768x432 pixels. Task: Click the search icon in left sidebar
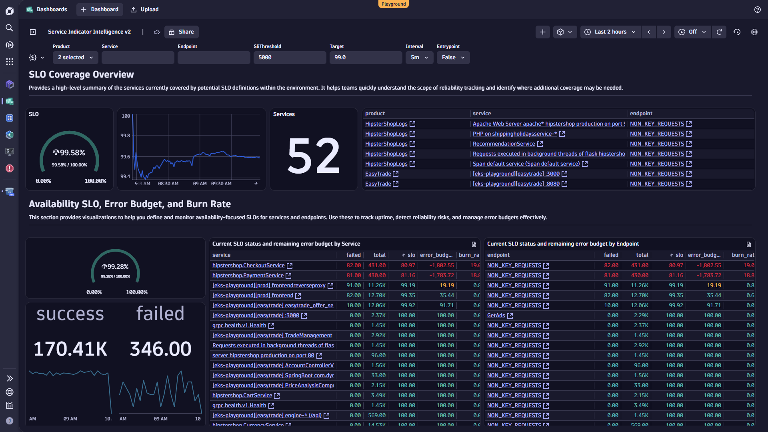point(10,28)
